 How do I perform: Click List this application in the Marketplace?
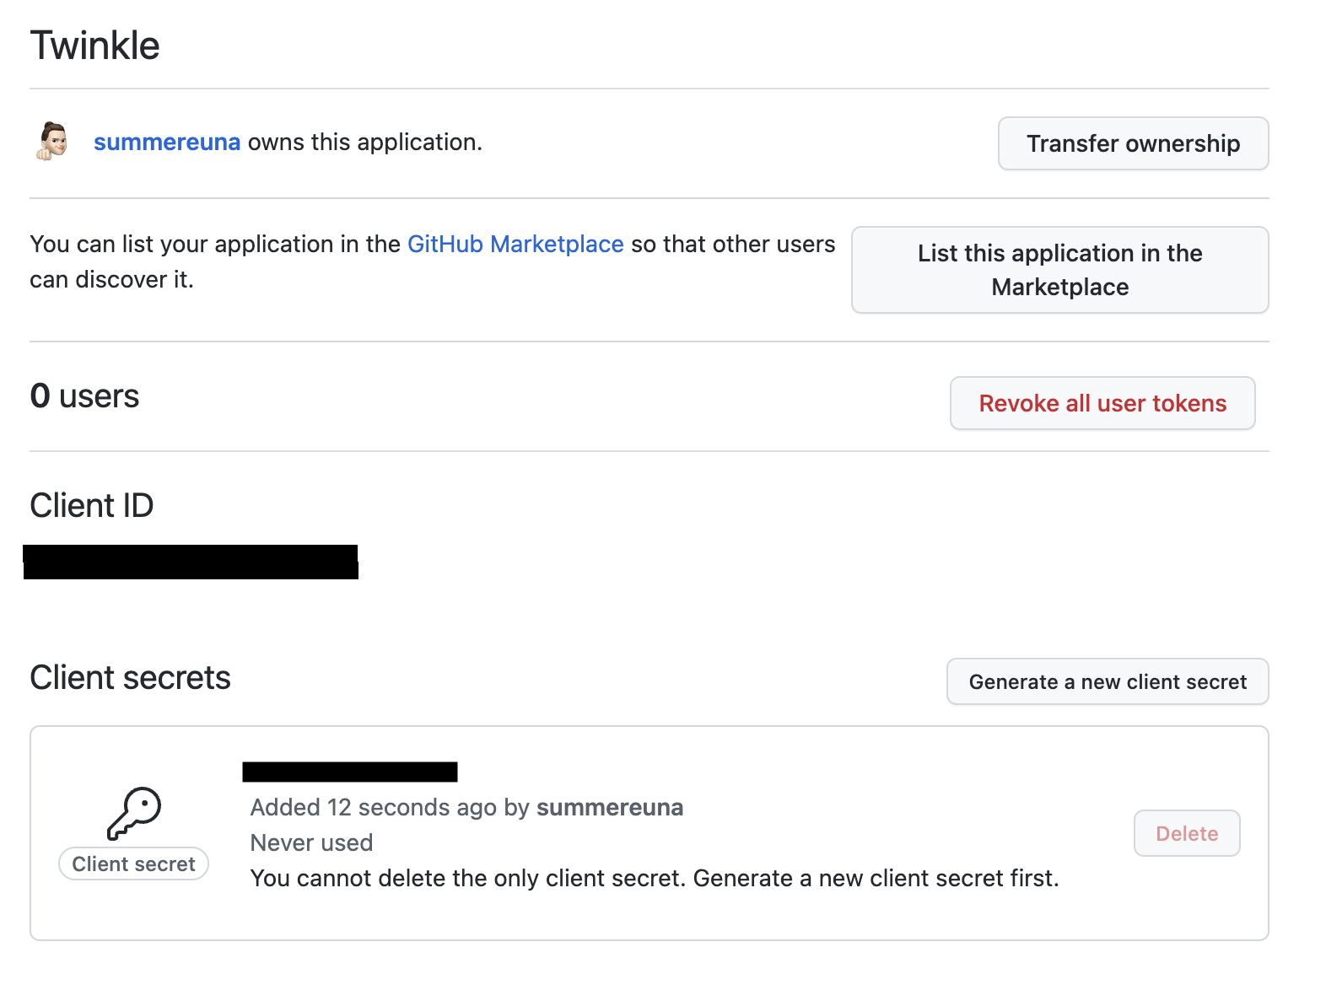(x=1059, y=270)
